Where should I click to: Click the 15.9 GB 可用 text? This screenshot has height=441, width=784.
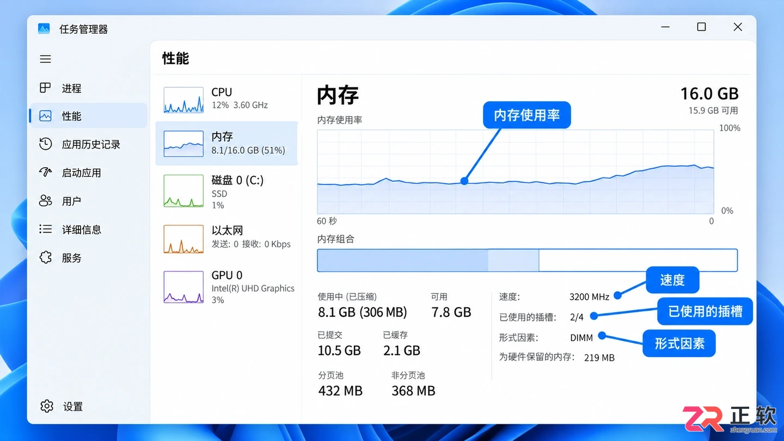pyautogui.click(x=713, y=111)
